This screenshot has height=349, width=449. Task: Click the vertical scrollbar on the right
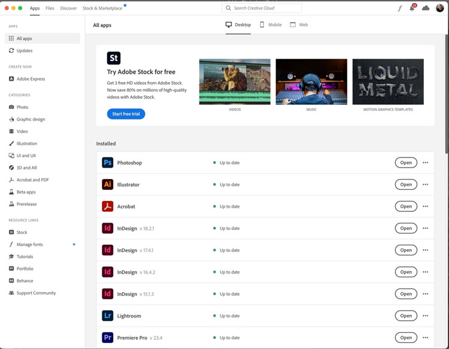pyautogui.click(x=447, y=94)
